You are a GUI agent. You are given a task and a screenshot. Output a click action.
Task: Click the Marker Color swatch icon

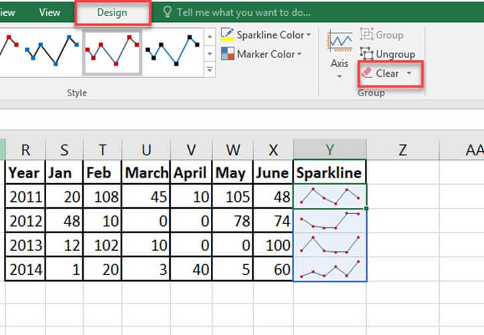tap(228, 54)
